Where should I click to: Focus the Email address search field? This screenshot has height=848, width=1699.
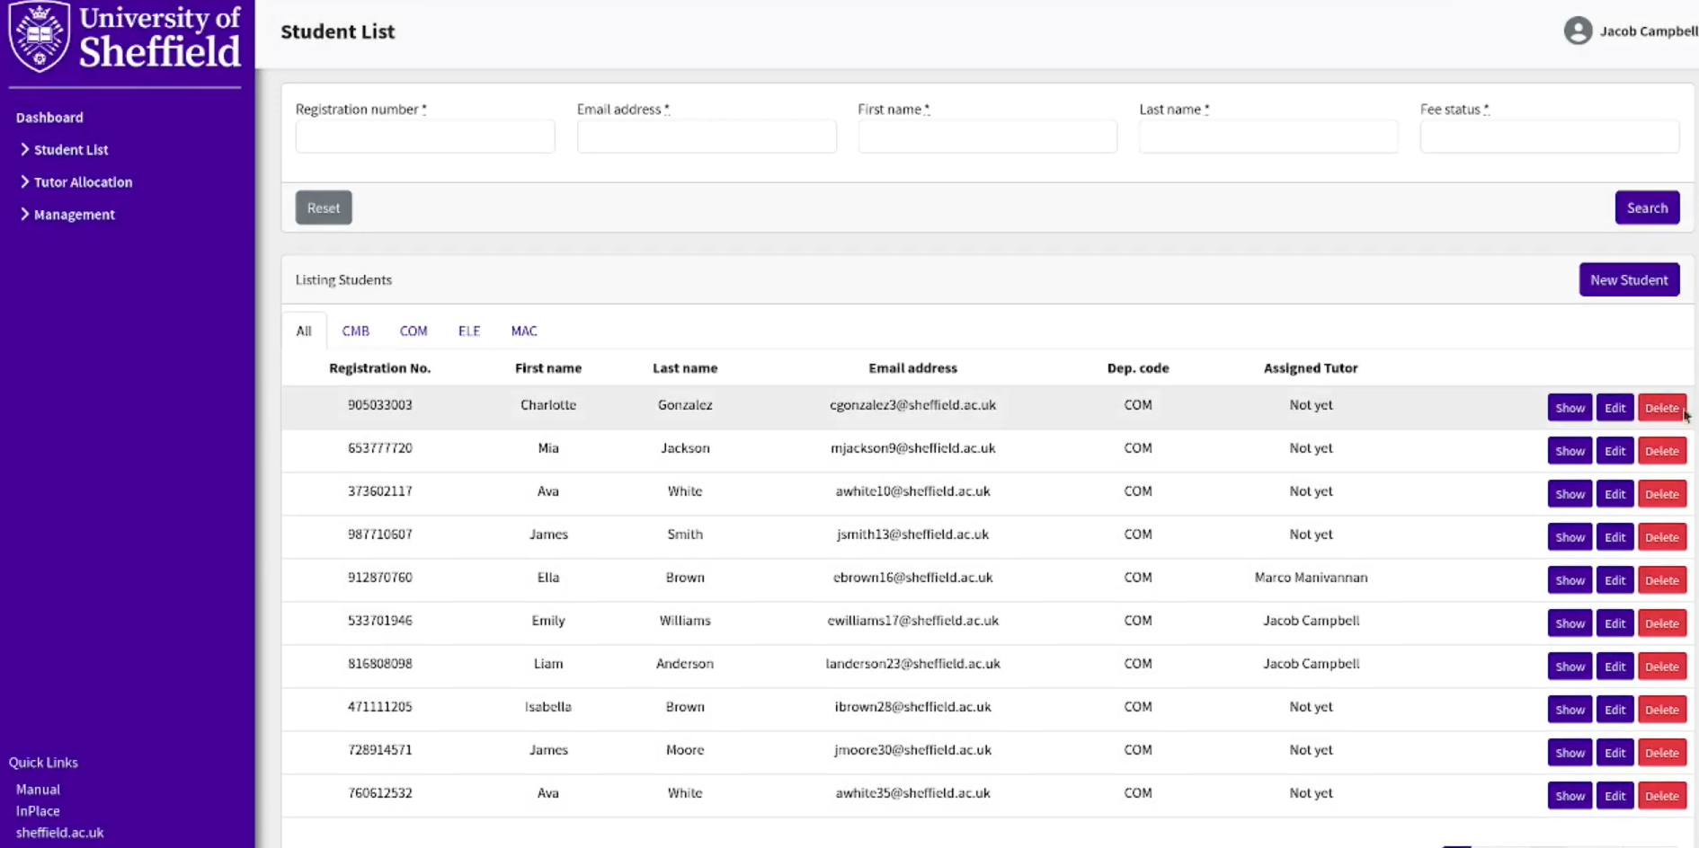707,137
